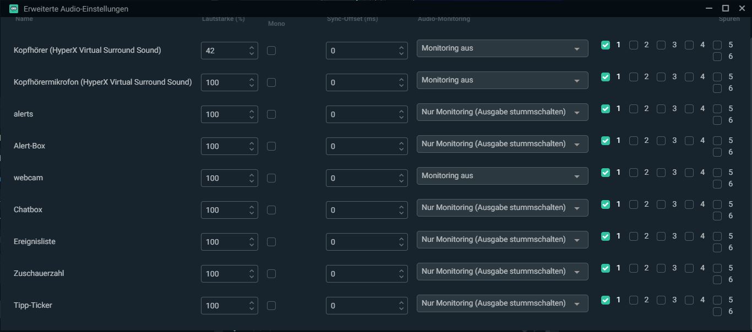Click sync offset field for Zuschauerzahl
This screenshot has height=332, width=752.
[361, 274]
